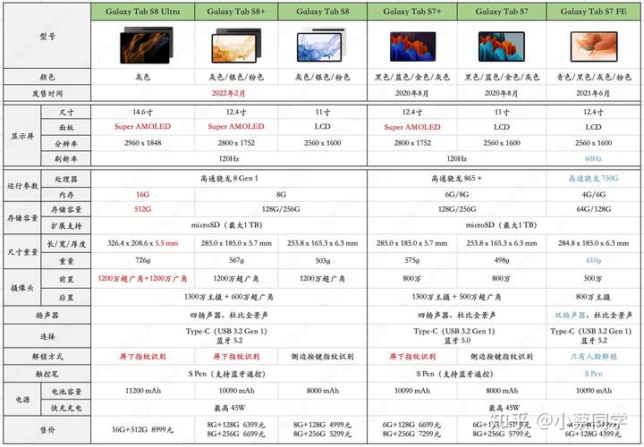This screenshot has width=644, height=447.
Task: Click the Galaxy Tab S8+ product image
Action: coord(236,46)
